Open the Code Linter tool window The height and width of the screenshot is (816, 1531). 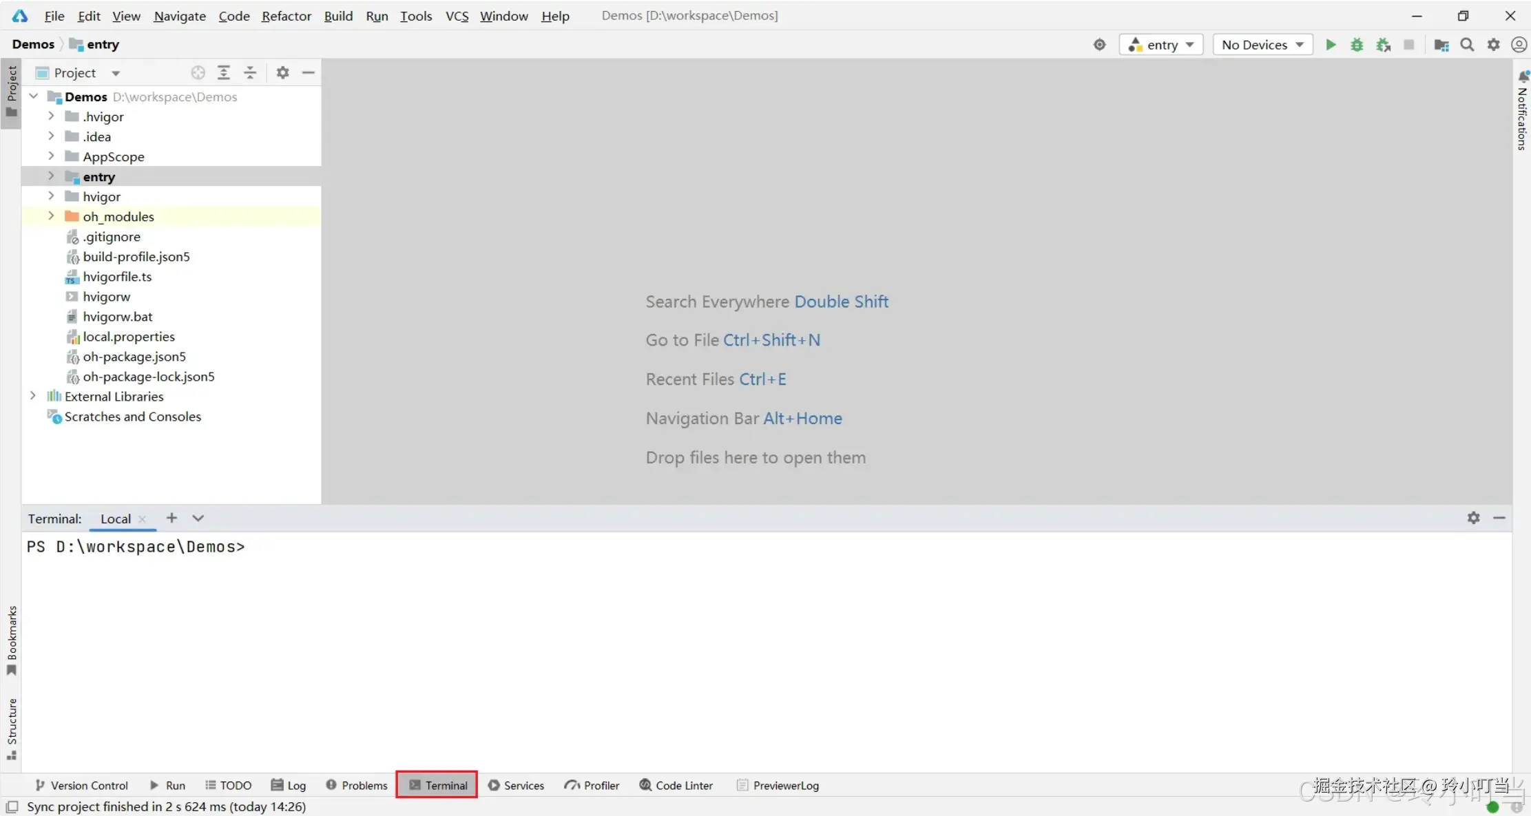click(x=676, y=785)
